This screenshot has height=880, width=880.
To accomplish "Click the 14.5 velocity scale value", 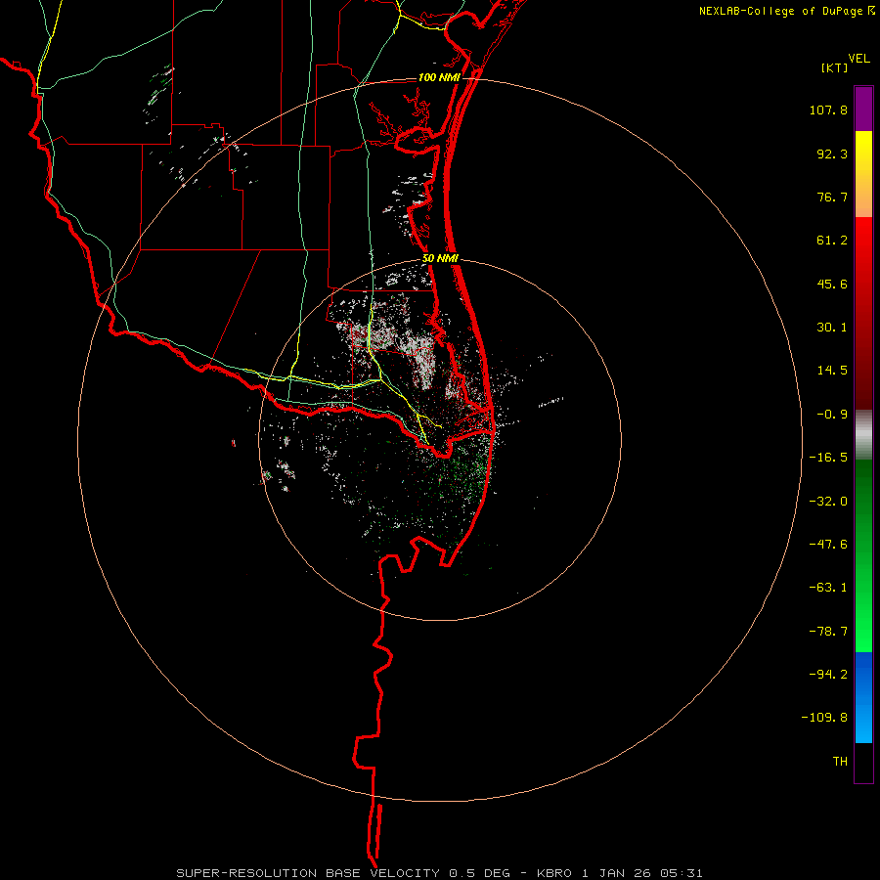I will click(x=832, y=371).
